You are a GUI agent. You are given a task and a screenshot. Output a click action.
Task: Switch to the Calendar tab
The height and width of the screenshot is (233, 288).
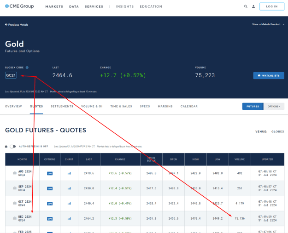[189, 107]
